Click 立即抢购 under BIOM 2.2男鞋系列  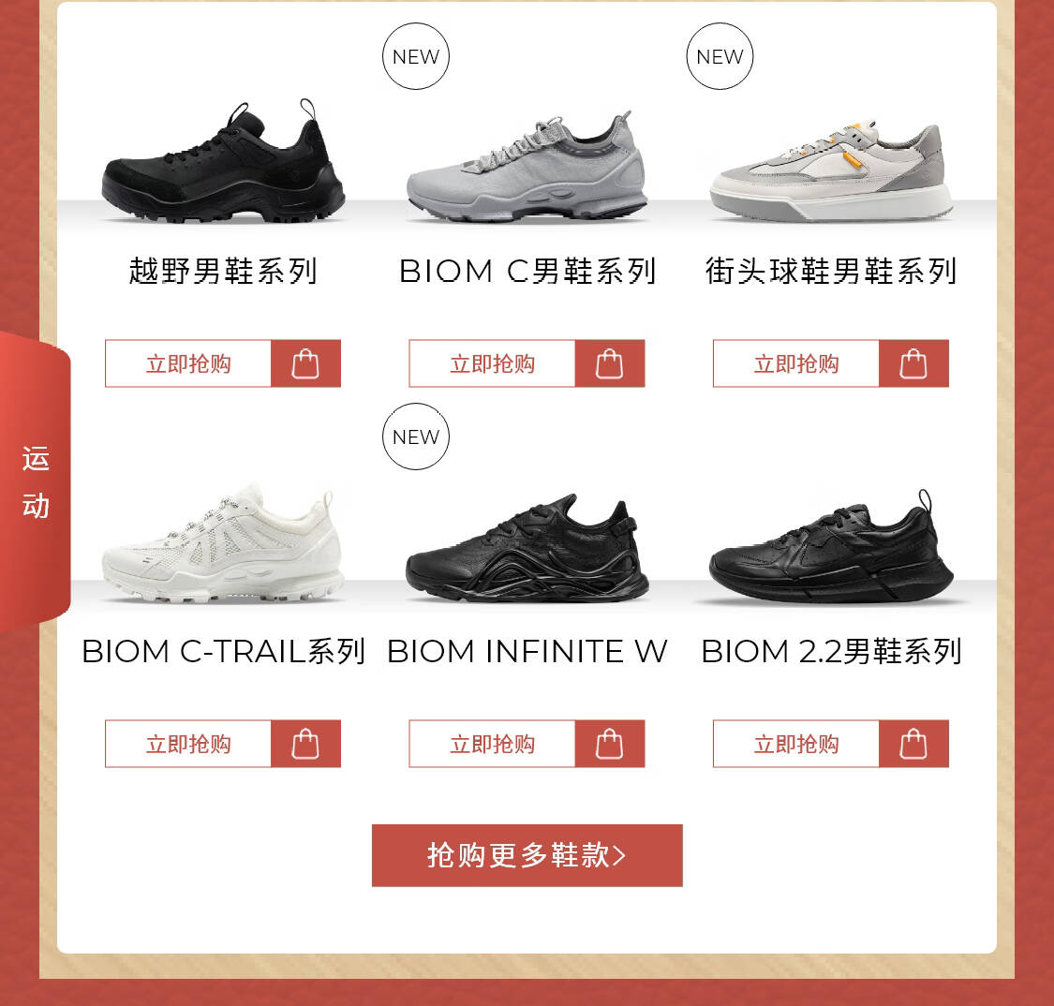coord(795,744)
